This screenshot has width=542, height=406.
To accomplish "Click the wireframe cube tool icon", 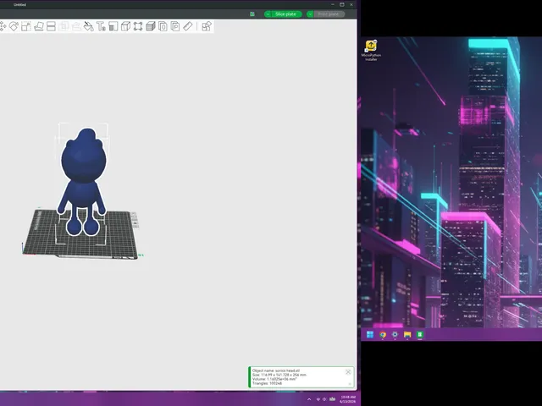I will 125,26.
